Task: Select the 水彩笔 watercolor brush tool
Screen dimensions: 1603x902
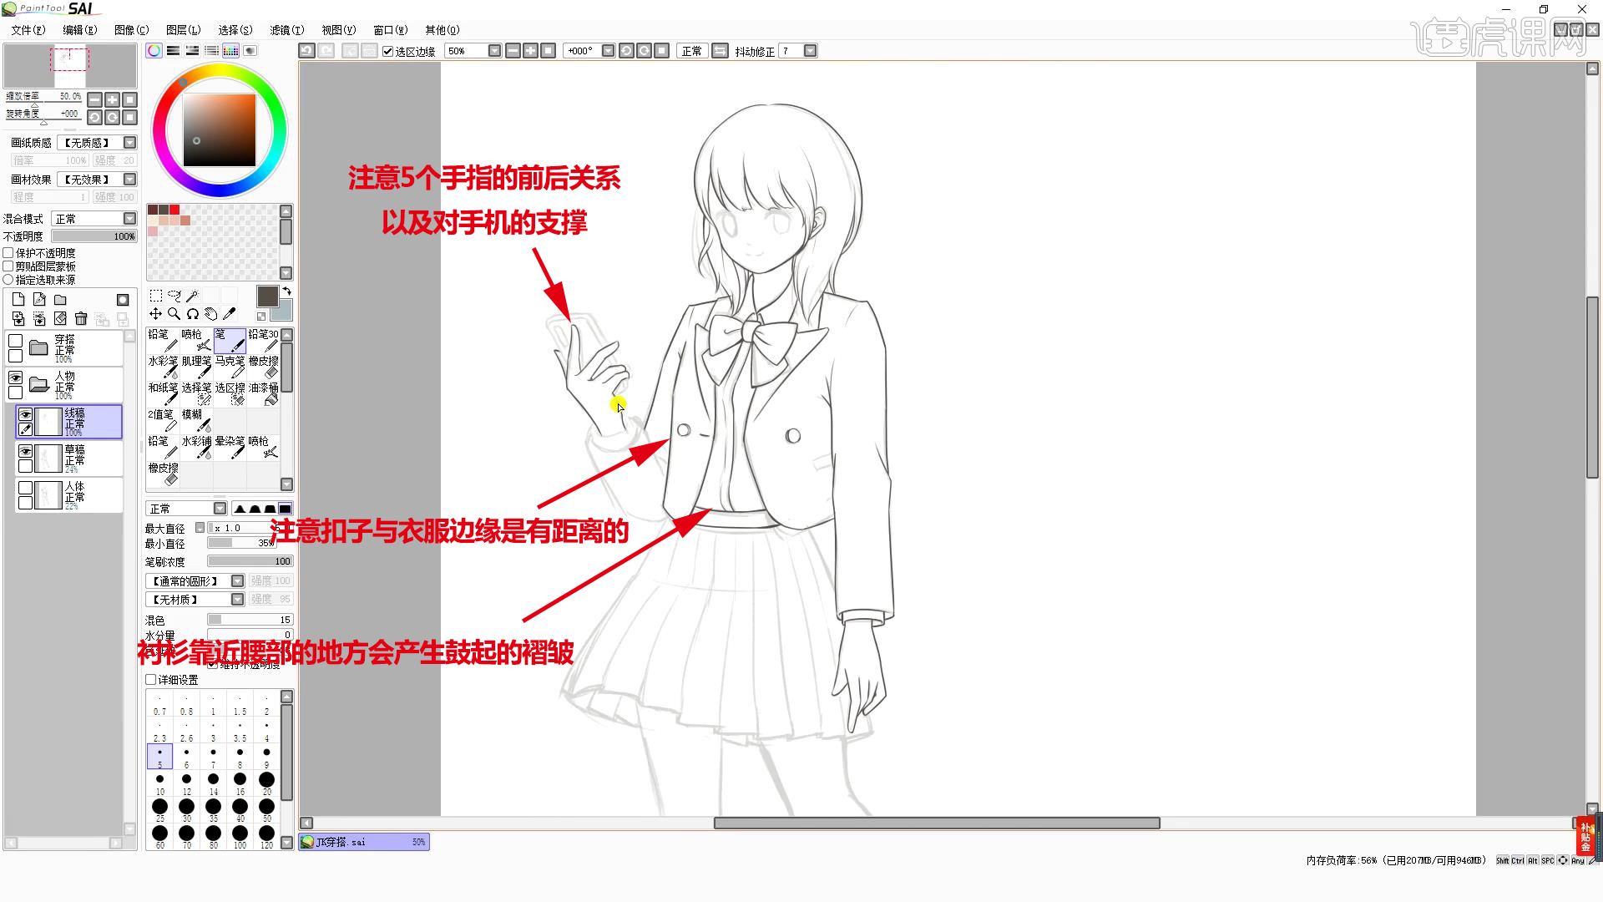Action: point(164,367)
